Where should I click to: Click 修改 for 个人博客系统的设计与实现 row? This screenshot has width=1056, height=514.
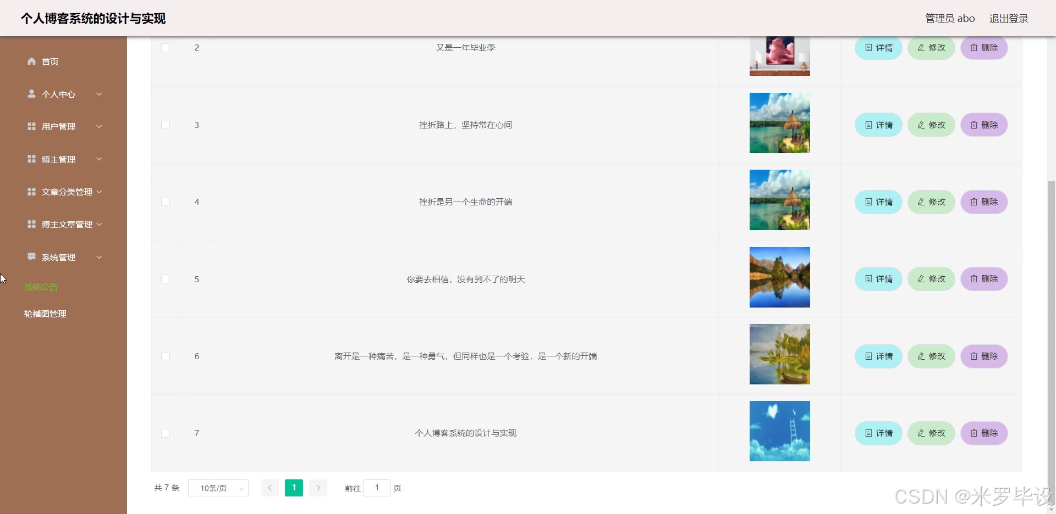[x=931, y=433]
